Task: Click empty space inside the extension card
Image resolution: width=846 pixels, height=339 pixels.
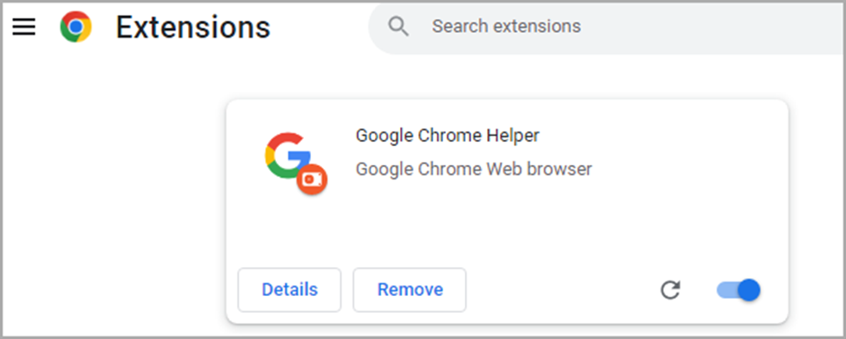Action: pos(507,226)
